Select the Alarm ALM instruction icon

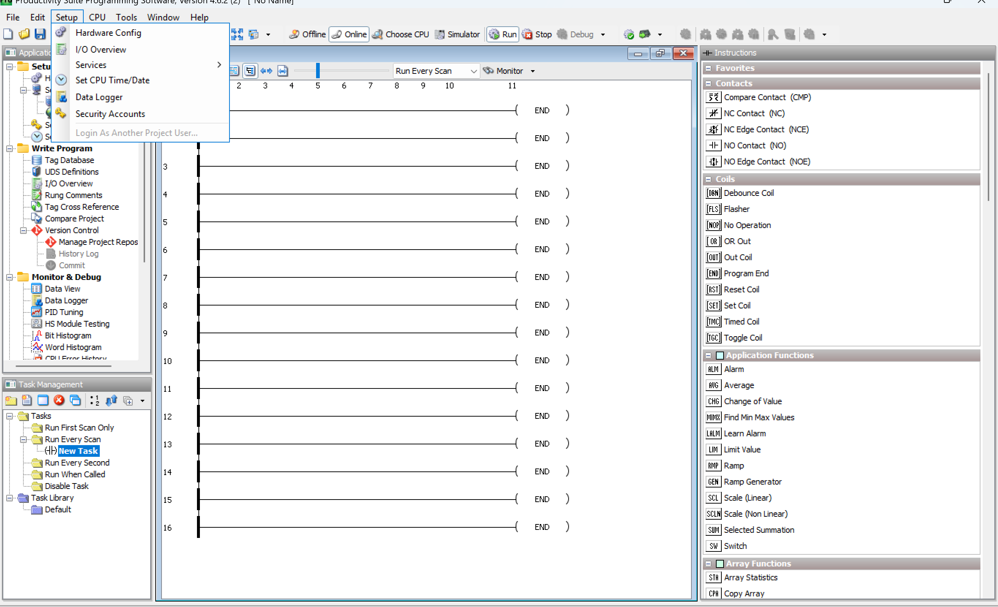coord(713,369)
